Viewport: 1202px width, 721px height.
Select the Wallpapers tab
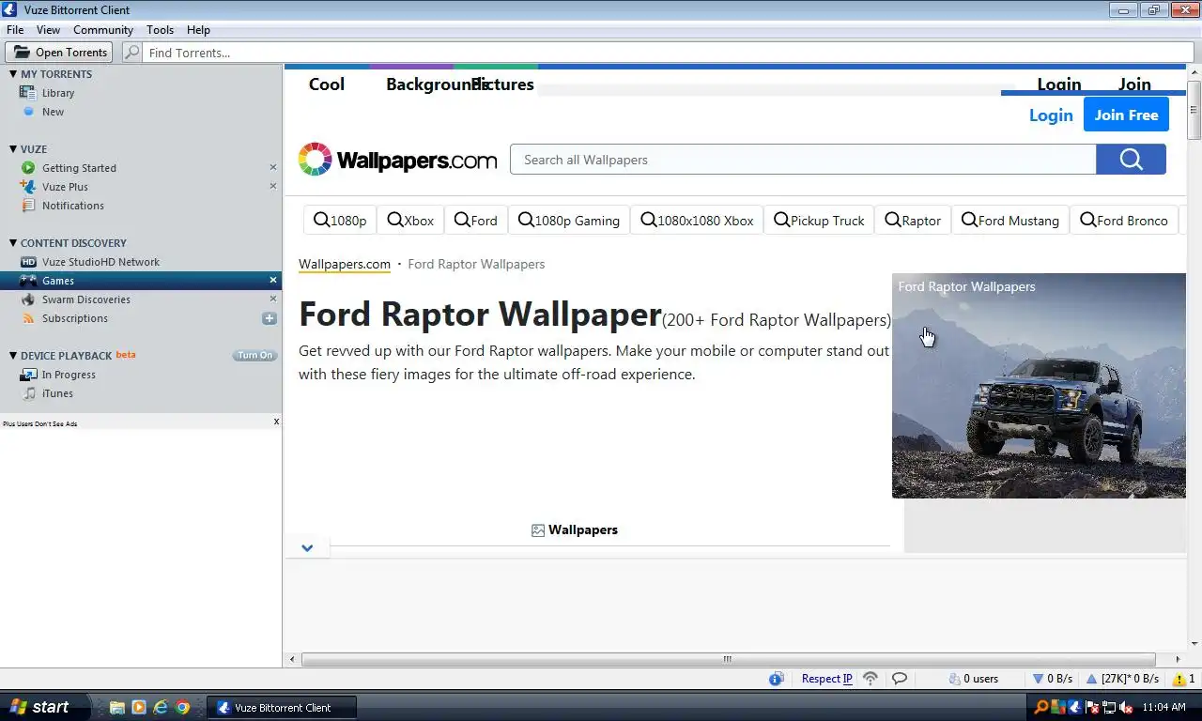click(575, 530)
